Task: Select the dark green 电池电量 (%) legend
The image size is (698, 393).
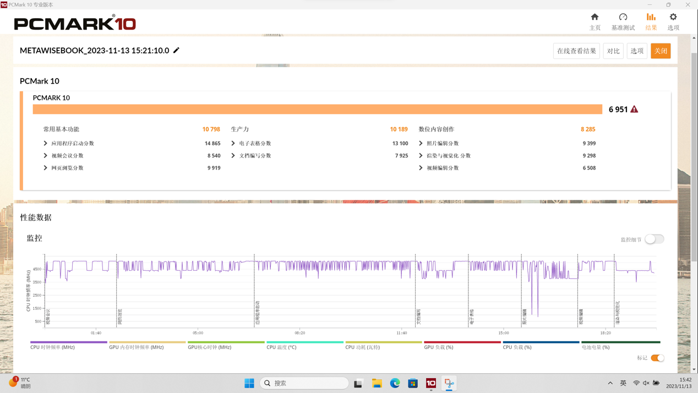Action: (620, 346)
